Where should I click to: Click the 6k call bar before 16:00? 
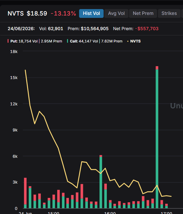(x=101, y=182)
